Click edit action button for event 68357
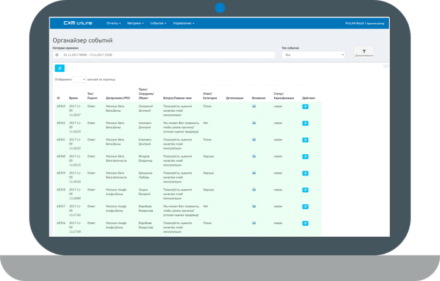The image size is (440, 281). pos(305,206)
